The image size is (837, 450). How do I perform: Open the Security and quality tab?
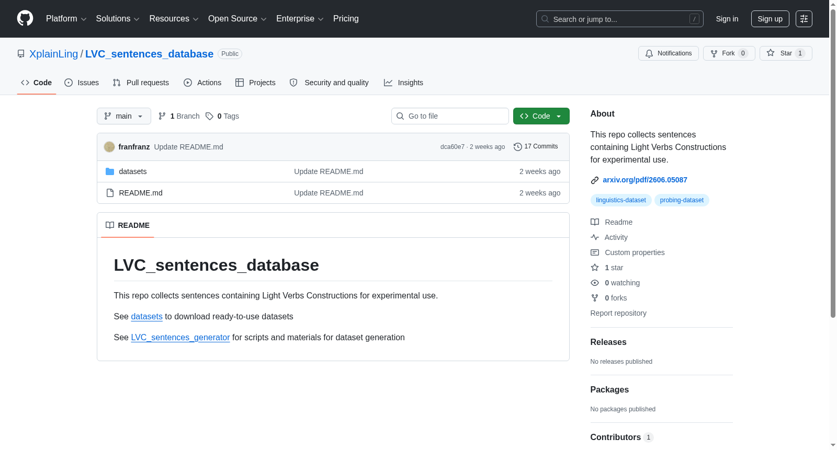click(x=329, y=83)
